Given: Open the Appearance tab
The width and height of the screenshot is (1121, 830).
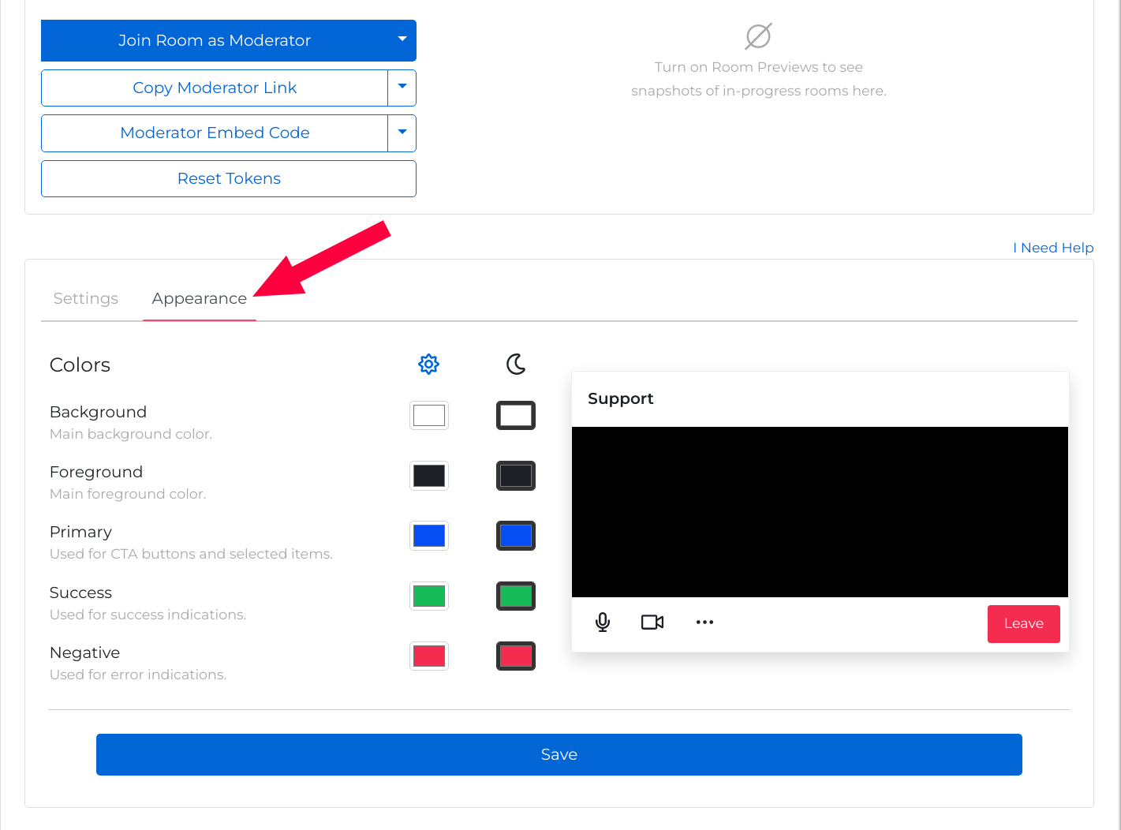Looking at the screenshot, I should (199, 298).
